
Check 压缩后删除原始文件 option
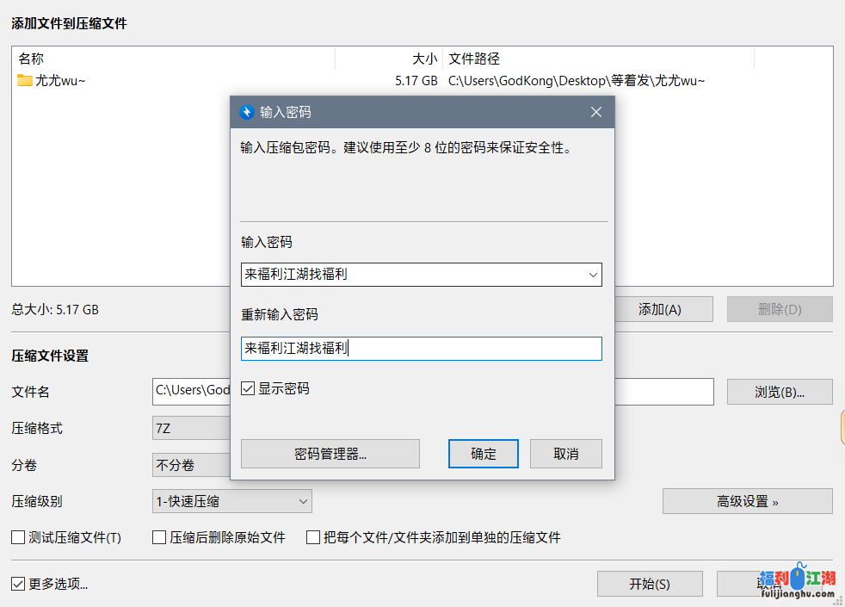click(158, 536)
